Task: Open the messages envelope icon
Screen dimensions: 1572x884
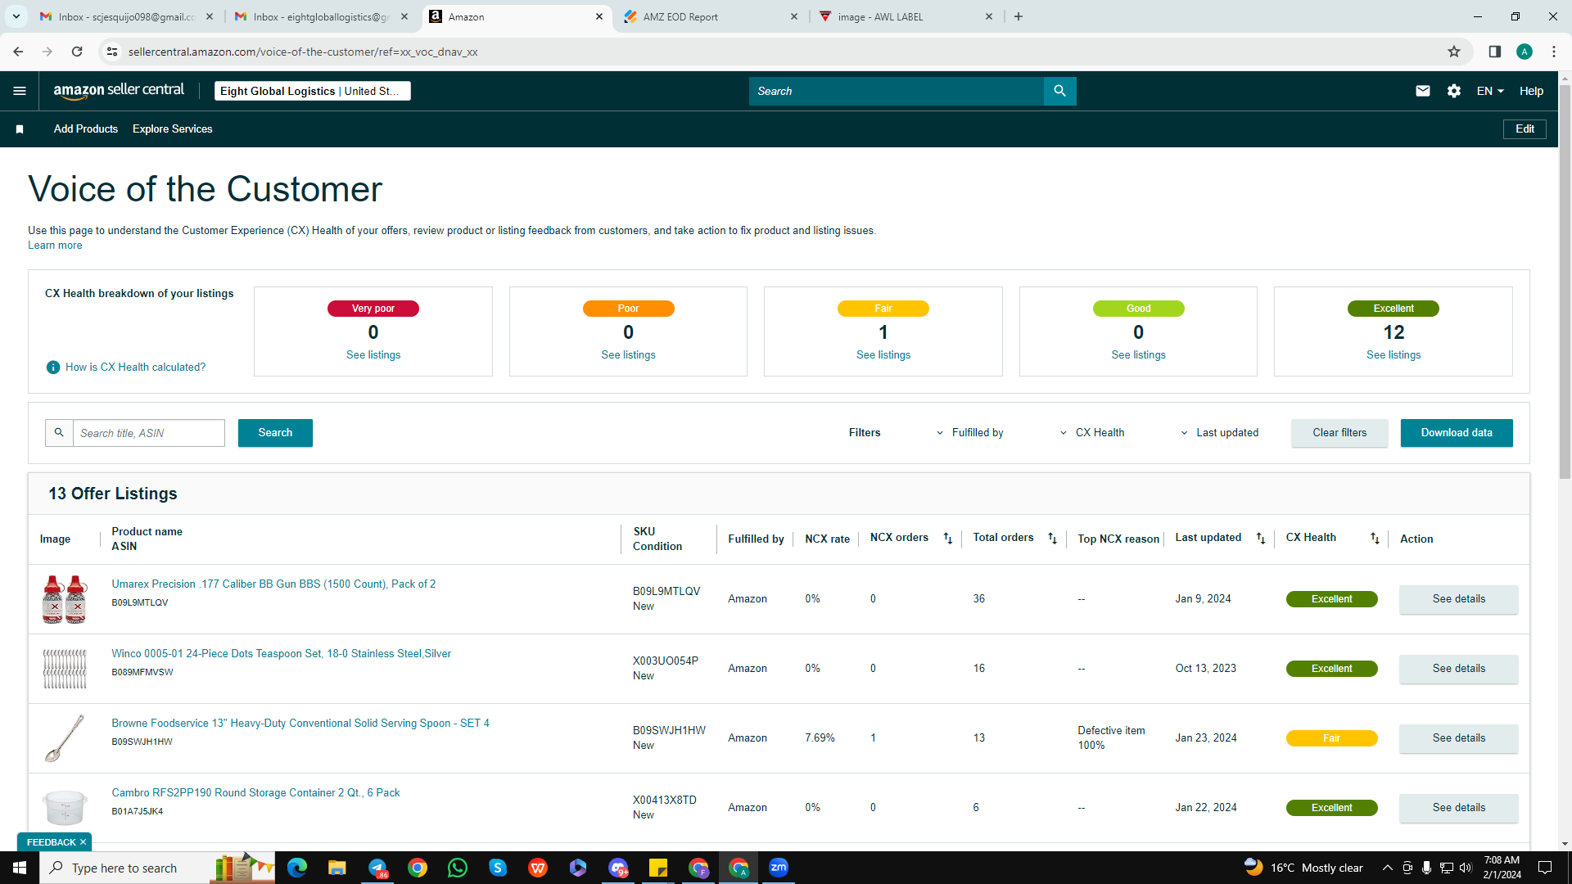Action: (x=1423, y=91)
